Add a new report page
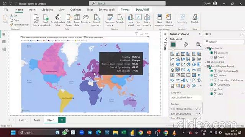This screenshot has width=245, height=137. click(x=62, y=120)
